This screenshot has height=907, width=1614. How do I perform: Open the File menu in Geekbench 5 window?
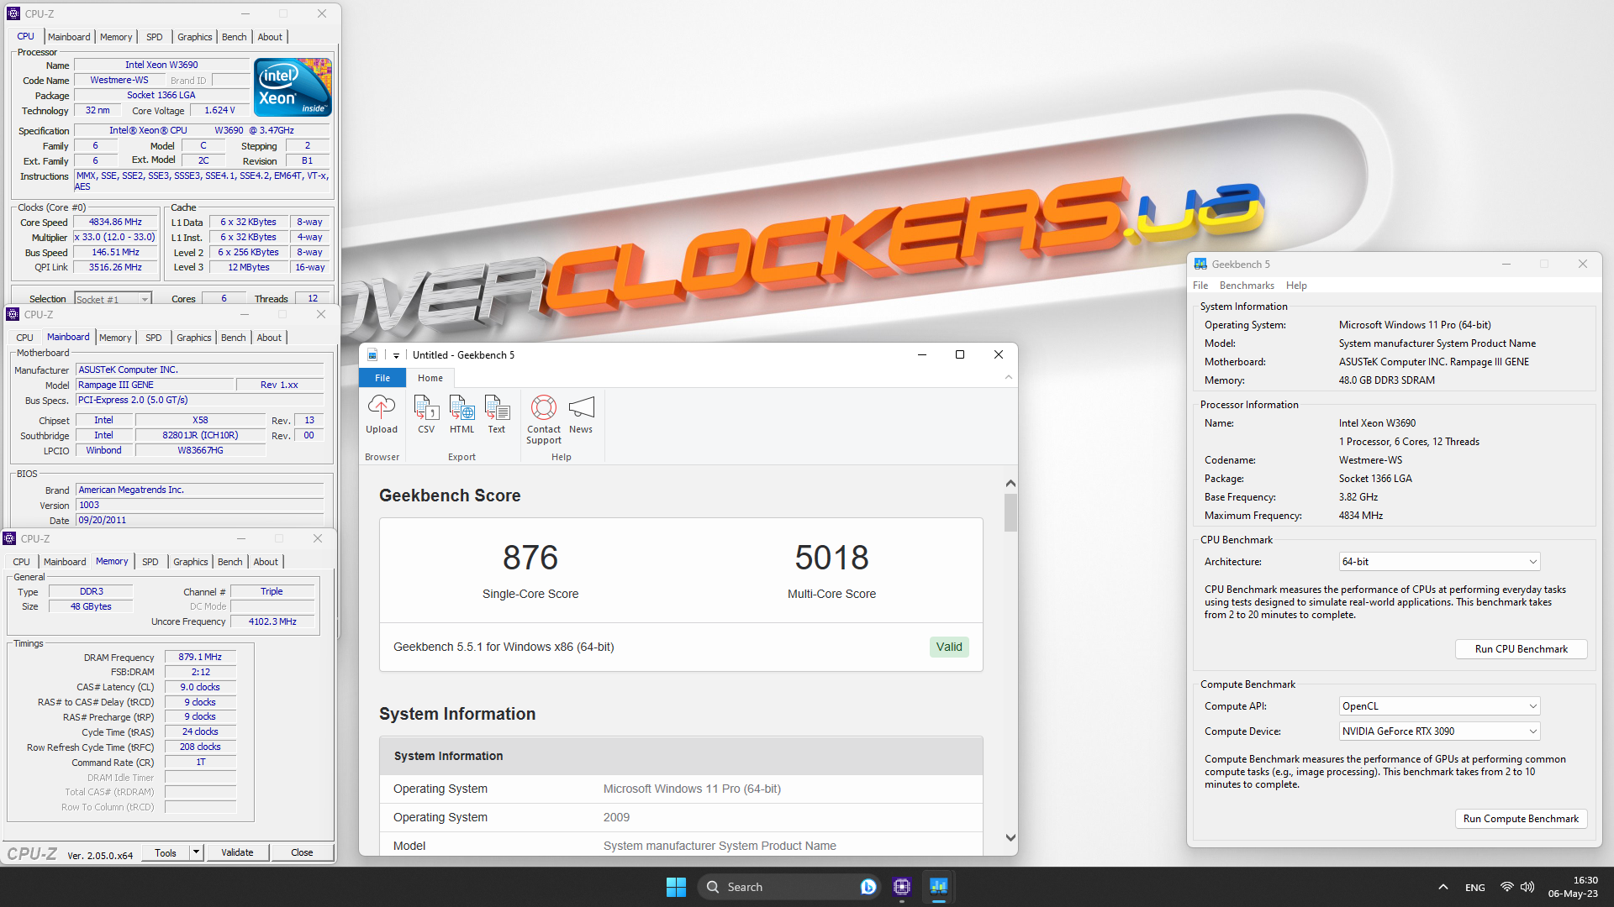click(1200, 286)
